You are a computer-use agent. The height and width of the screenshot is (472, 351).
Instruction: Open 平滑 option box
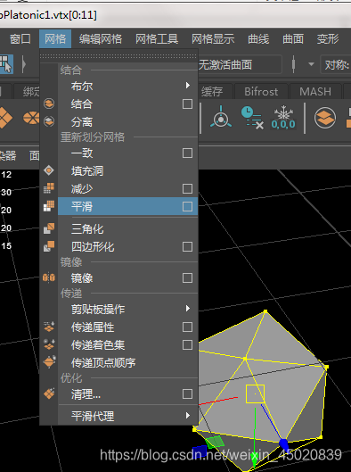[x=187, y=206]
